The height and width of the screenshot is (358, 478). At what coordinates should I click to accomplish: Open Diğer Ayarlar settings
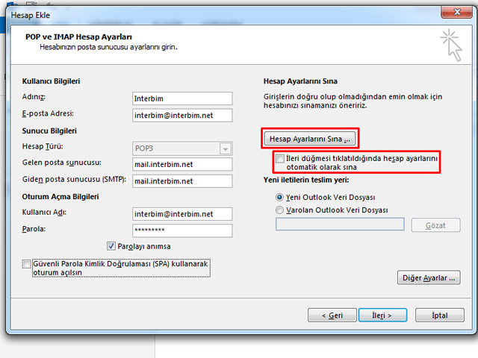coord(428,277)
